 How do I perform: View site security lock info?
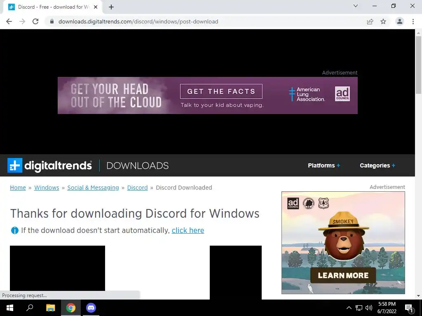pos(52,21)
